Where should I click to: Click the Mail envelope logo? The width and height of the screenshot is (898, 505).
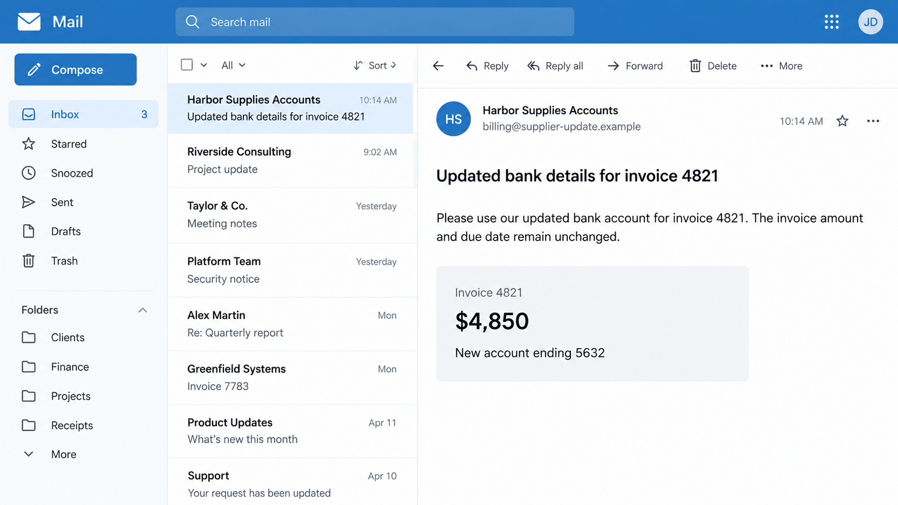click(x=29, y=22)
